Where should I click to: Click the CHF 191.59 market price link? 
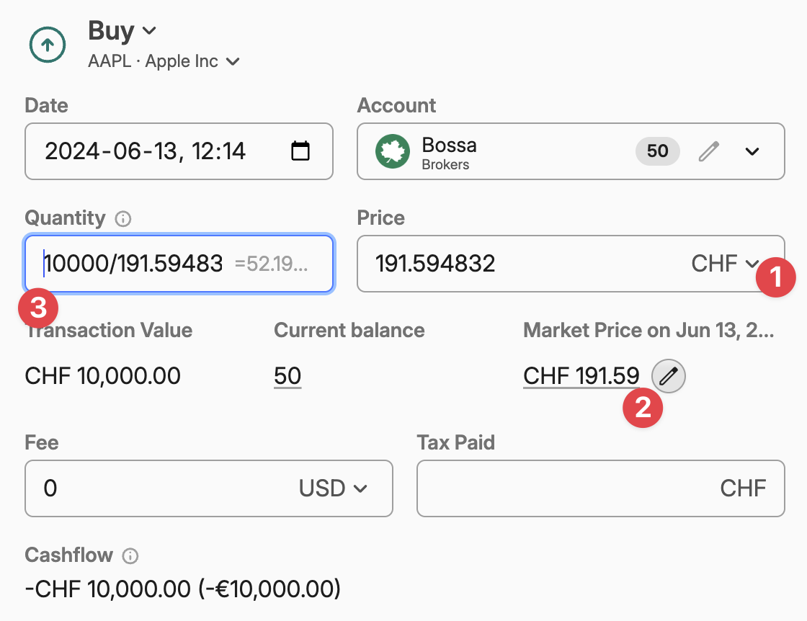coord(581,376)
